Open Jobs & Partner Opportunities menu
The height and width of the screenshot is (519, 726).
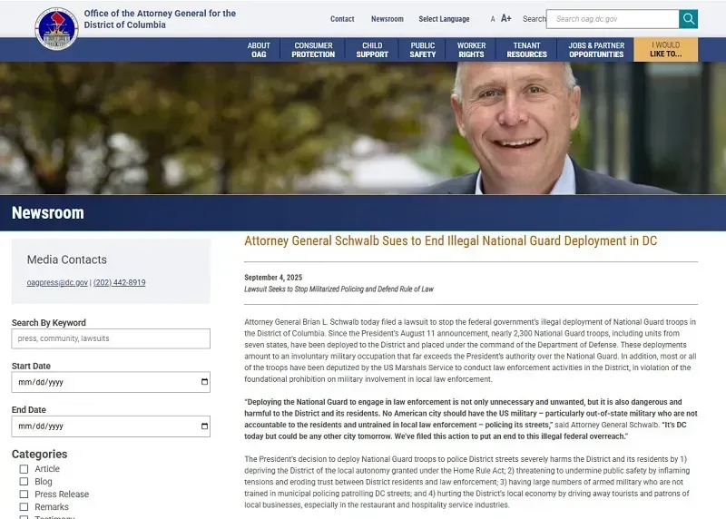(x=596, y=50)
